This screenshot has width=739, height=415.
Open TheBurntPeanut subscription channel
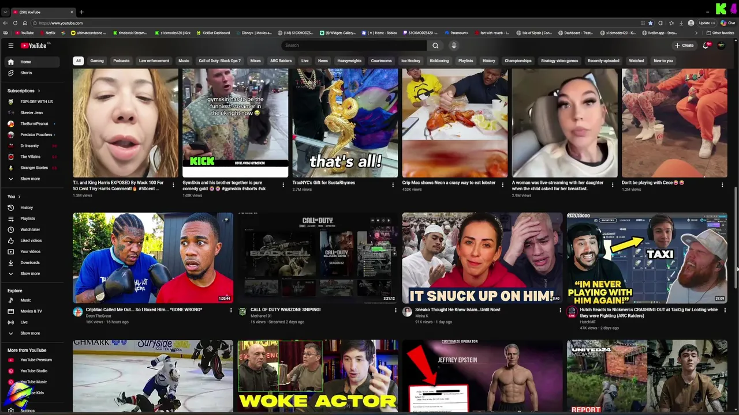[x=35, y=123]
